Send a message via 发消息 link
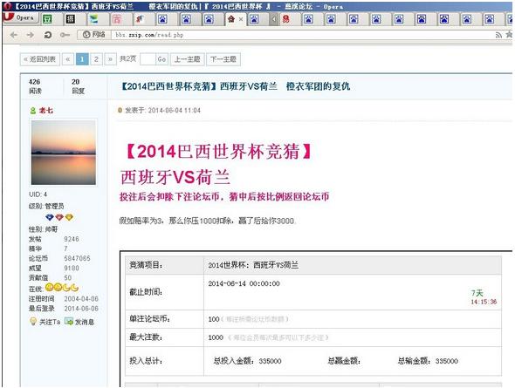 coord(85,322)
